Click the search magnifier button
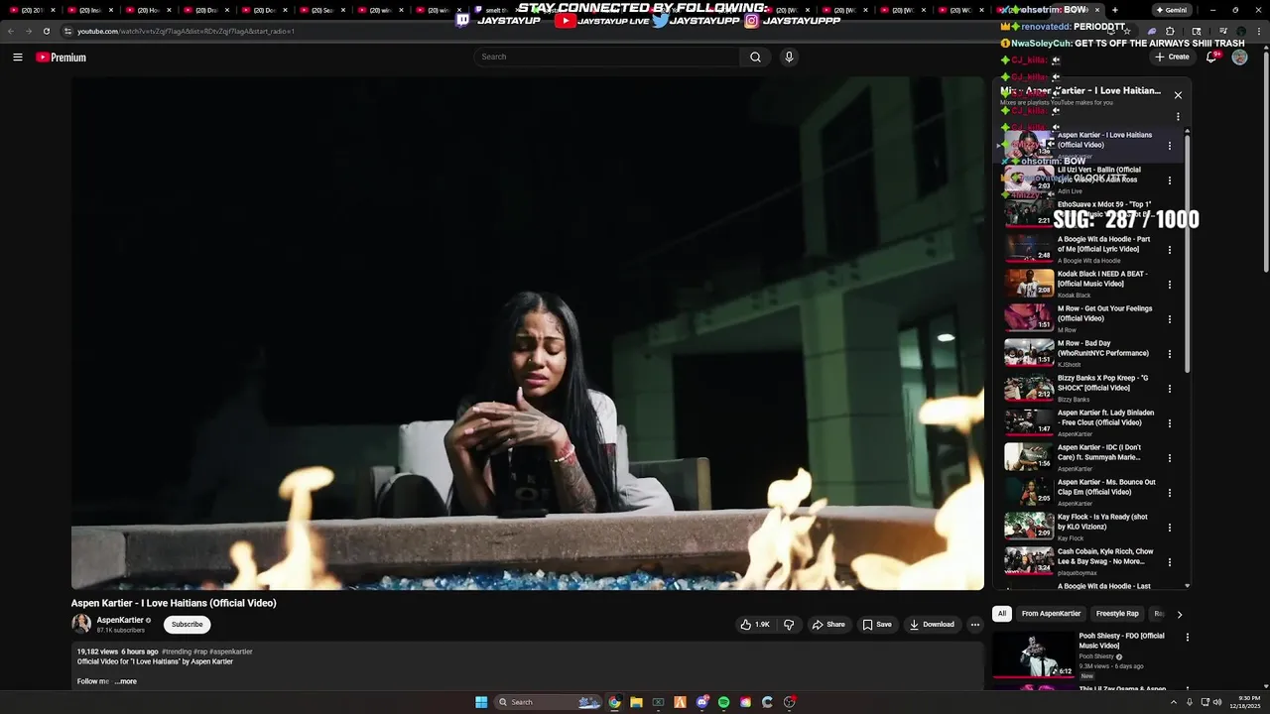1270x714 pixels. [755, 58]
